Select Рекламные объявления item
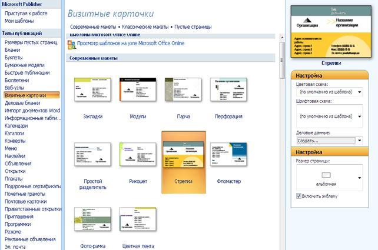 tap(30, 239)
